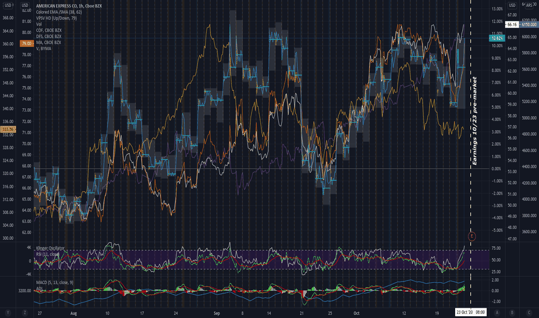
Task: Open the USD selector beside the ARS scale
Action: (512, 5)
